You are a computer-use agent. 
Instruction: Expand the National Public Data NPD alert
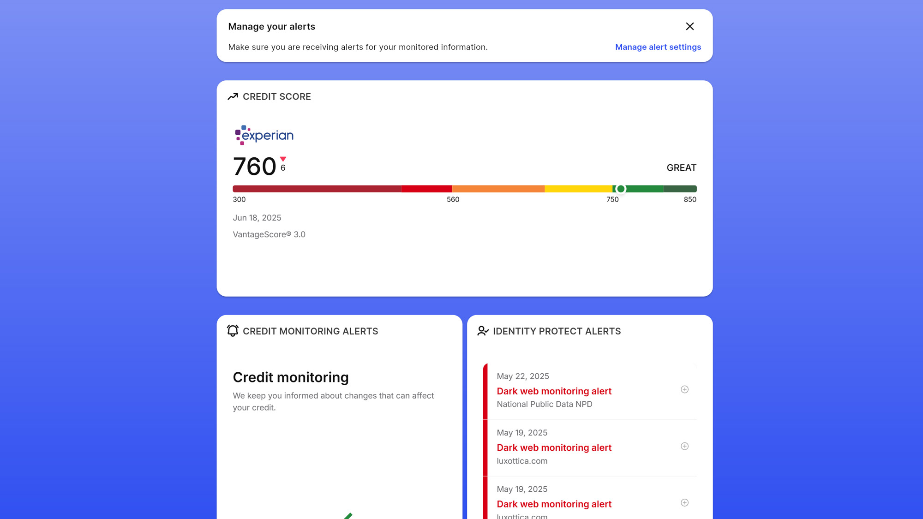click(684, 389)
